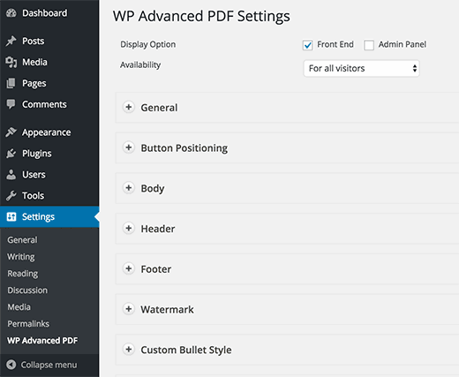The height and width of the screenshot is (377, 459).
Task: Open the Comments menu label
Action: [44, 104]
